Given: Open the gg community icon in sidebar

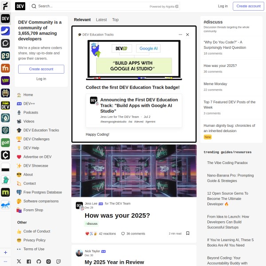Looking at the screenshot, I should click(x=5, y=56).
